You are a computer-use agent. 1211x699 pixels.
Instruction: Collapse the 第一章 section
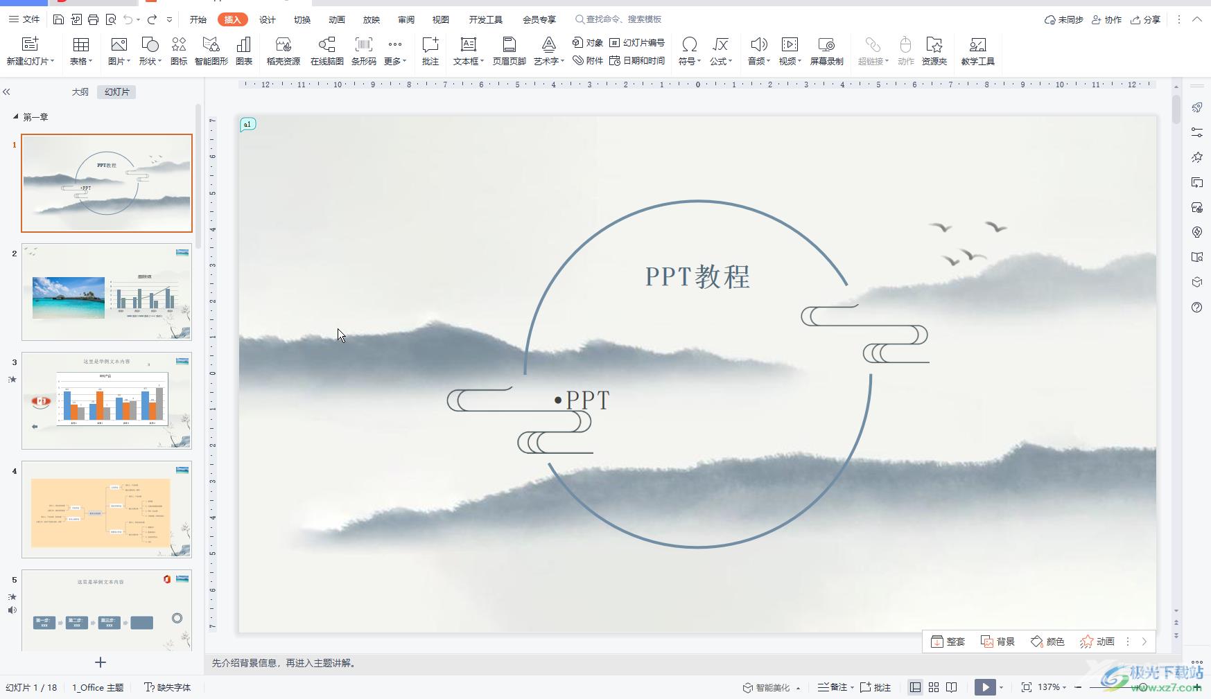[x=15, y=116]
